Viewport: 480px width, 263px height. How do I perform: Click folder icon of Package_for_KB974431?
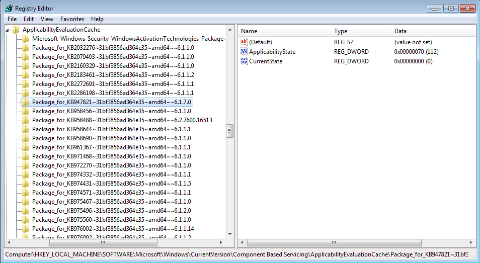26,184
